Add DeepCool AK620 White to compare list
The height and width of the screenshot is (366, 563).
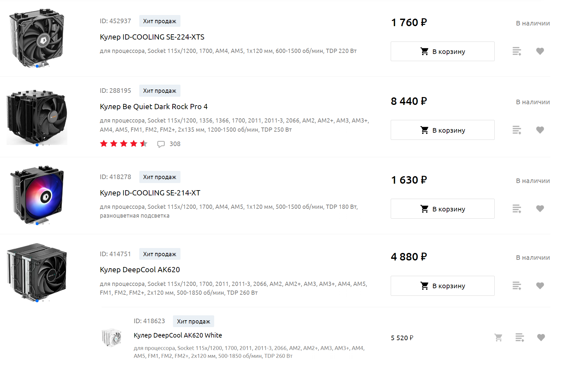tap(520, 338)
